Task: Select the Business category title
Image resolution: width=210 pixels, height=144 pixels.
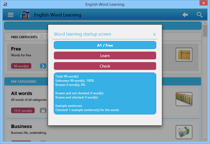Action: [x=22, y=126]
